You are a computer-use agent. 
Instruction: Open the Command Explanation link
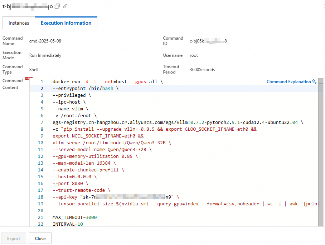tap(289, 82)
